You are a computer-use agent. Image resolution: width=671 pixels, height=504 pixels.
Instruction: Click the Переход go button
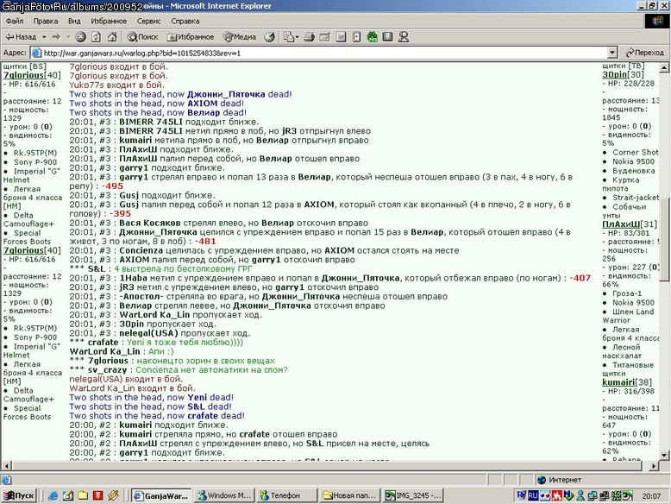click(645, 53)
